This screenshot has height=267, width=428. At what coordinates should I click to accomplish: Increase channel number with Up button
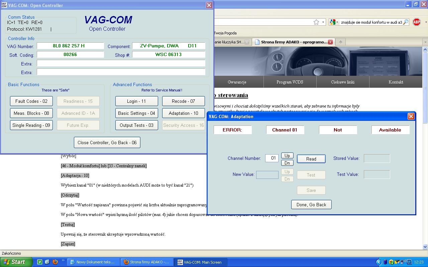tap(287, 156)
